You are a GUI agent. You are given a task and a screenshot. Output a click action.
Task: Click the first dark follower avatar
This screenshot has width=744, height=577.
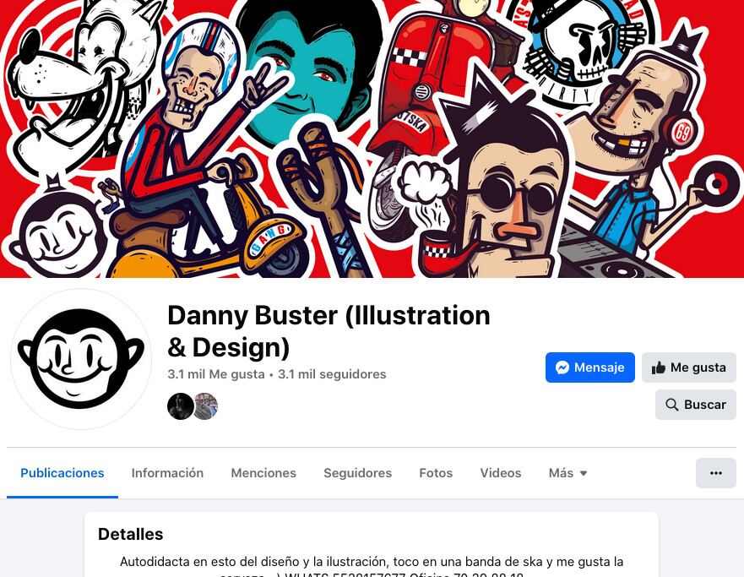[x=181, y=406]
